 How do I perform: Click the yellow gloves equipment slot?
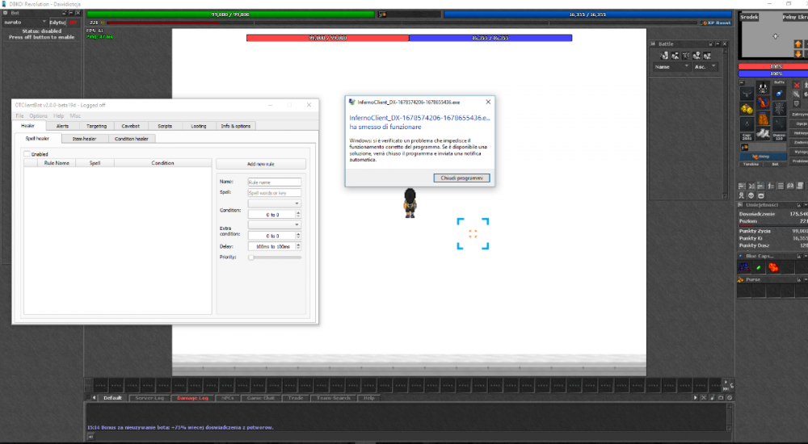[747, 109]
